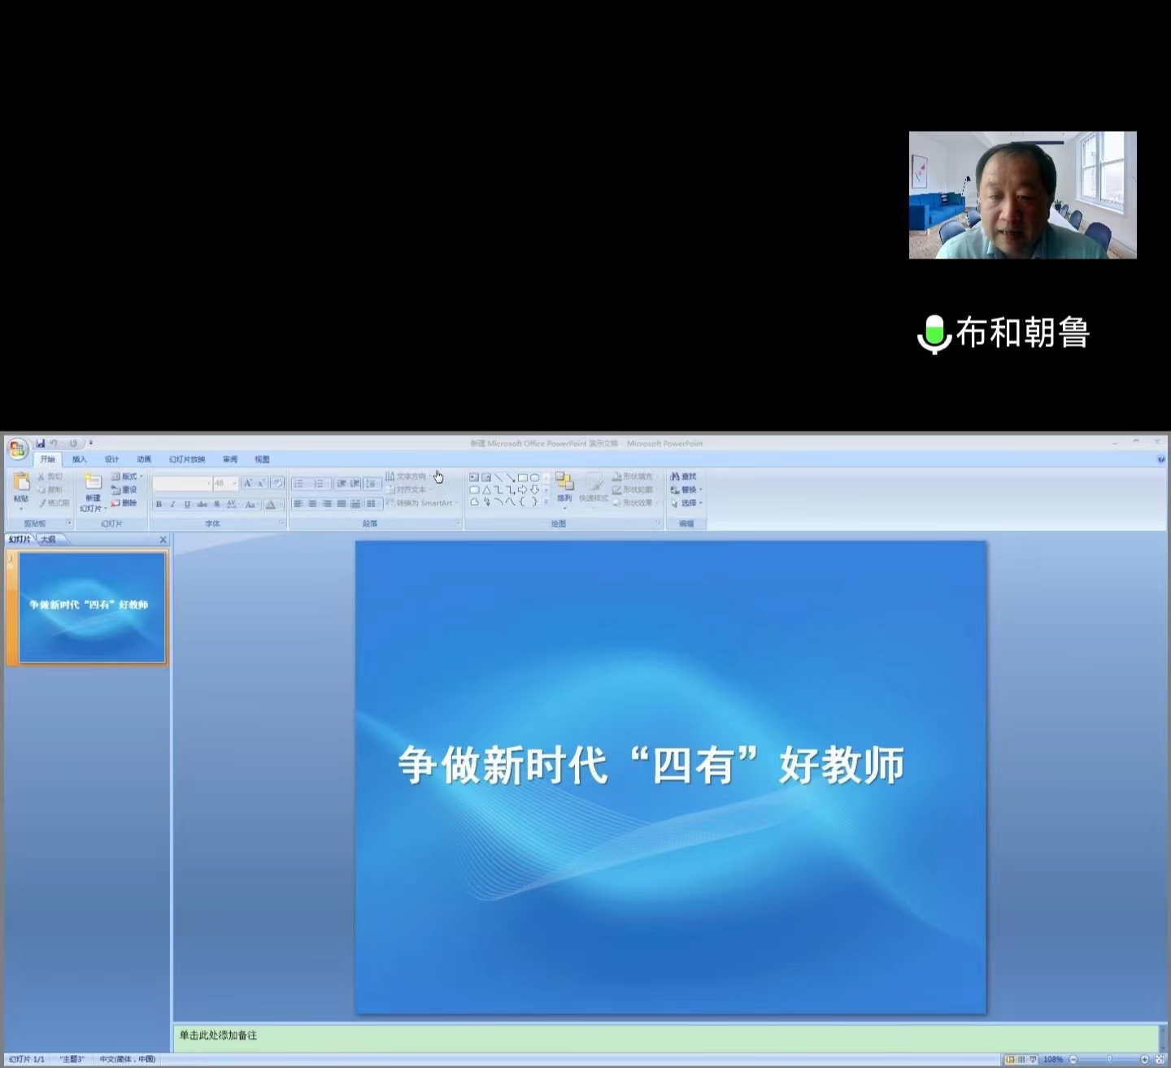
Task: Select the oval shape in shapes gallery
Action: point(535,477)
